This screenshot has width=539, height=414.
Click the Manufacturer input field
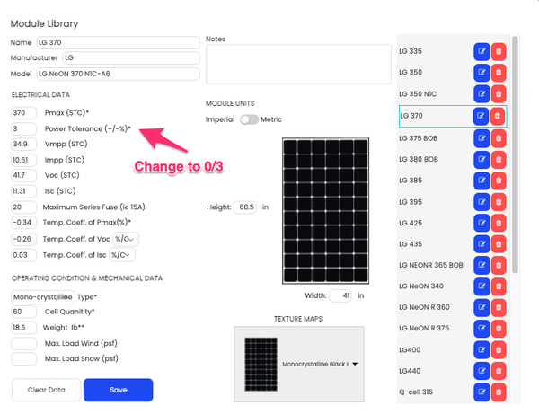(131, 57)
